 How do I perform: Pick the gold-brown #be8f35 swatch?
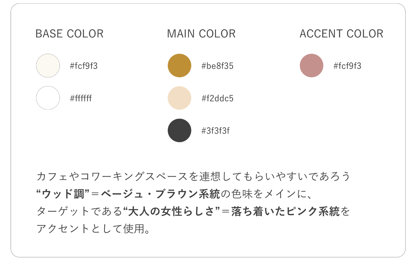coord(179,66)
